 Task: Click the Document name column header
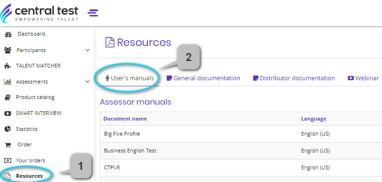pyautogui.click(x=125, y=119)
